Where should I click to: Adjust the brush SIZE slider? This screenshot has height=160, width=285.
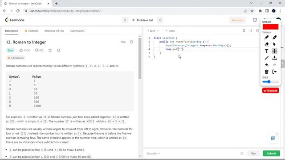[x=271, y=82]
